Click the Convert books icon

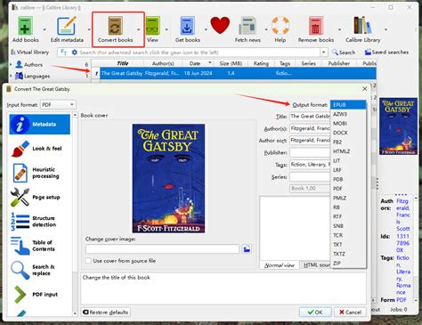click(x=115, y=26)
